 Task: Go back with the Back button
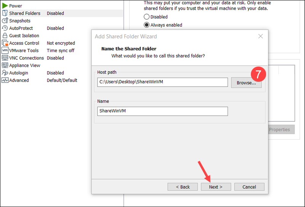click(183, 187)
